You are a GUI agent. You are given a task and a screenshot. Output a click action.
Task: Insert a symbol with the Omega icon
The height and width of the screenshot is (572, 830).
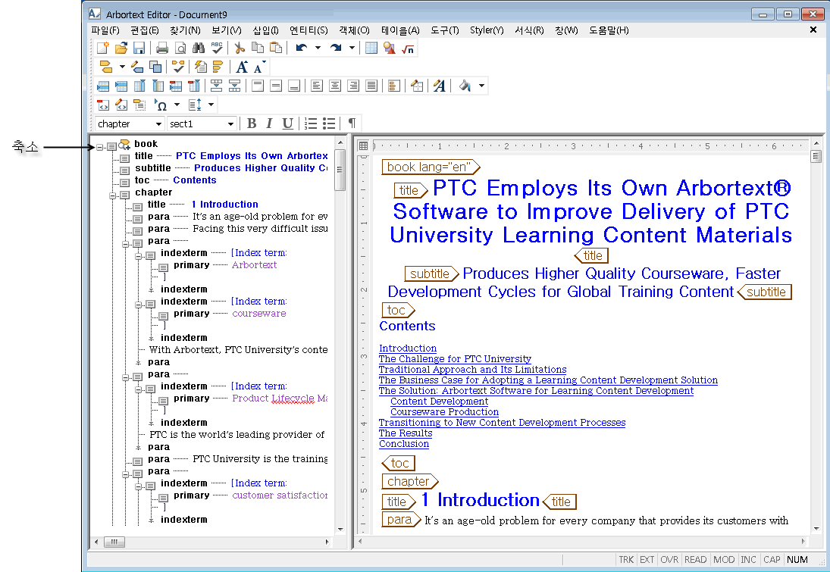click(x=161, y=105)
